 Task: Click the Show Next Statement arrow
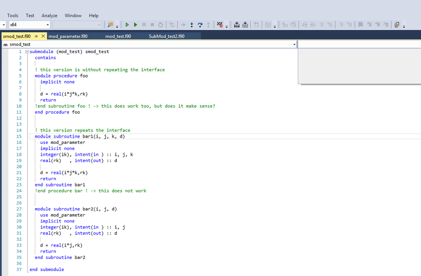(x=183, y=25)
